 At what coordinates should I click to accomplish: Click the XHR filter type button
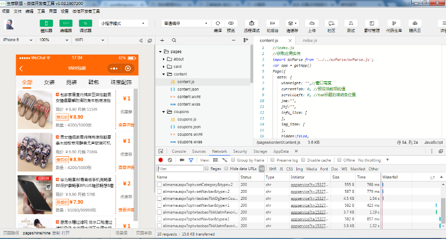tap(273, 169)
